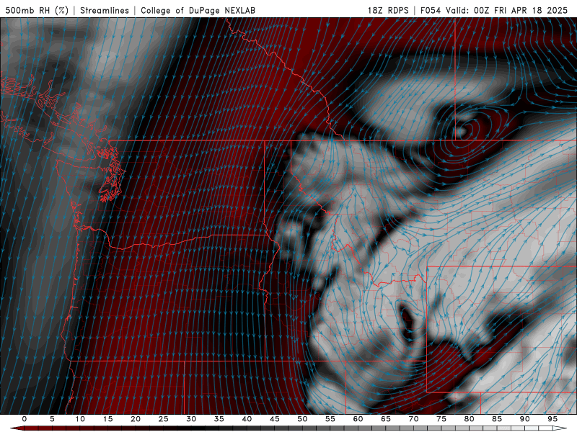Click the colorbar label "90"
Image resolution: width=577 pixels, height=432 pixels.
[x=525, y=419]
